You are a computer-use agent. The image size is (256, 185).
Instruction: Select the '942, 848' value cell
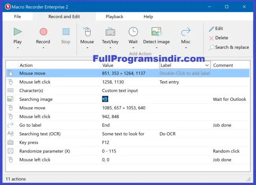(111, 117)
